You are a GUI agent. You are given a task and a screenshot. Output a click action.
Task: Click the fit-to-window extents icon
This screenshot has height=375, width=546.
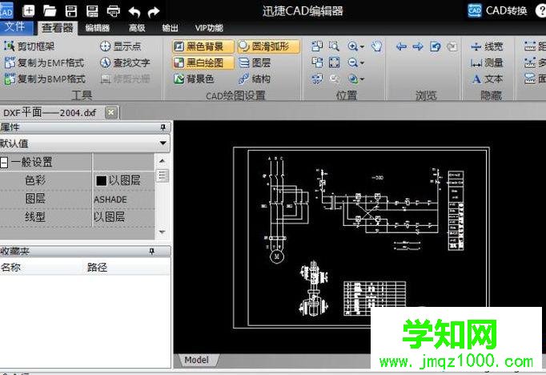(335, 62)
